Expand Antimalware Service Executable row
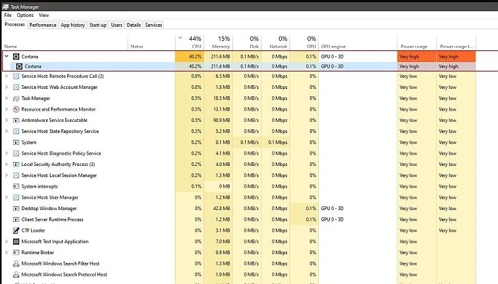 click(x=6, y=120)
